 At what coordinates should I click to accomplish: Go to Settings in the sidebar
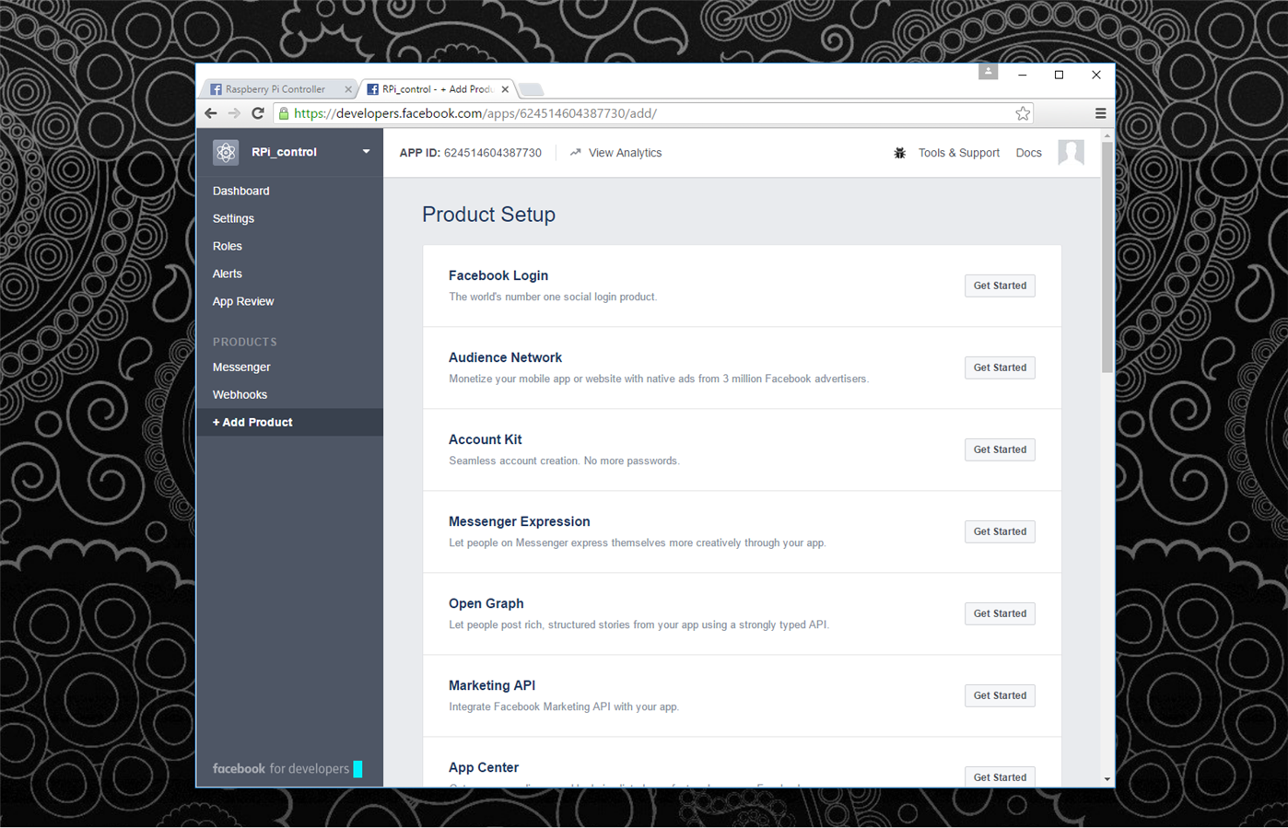233,218
